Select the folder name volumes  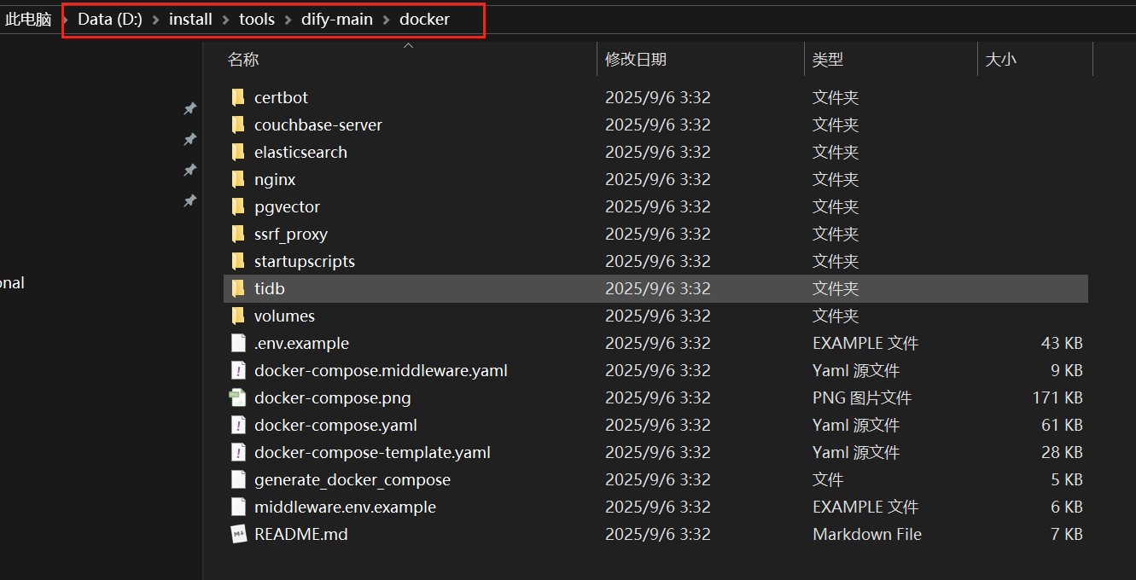[284, 316]
